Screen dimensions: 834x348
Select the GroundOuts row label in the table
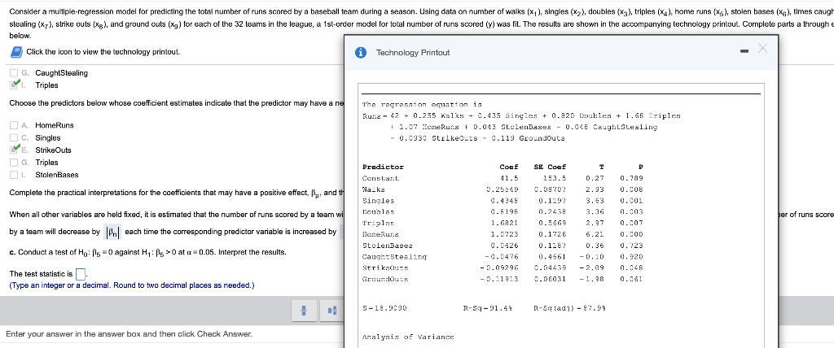385,278
